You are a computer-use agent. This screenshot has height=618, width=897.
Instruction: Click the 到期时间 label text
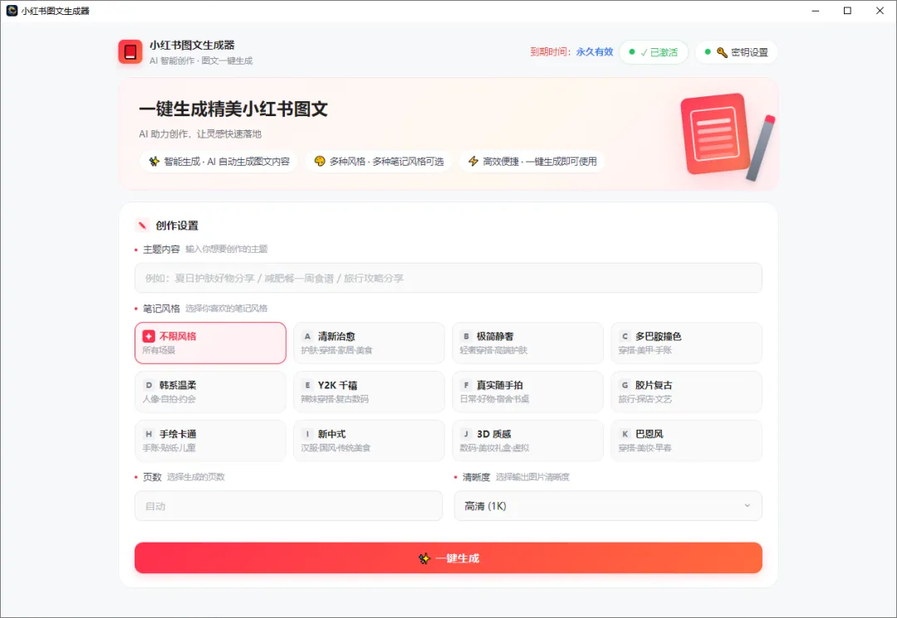551,52
